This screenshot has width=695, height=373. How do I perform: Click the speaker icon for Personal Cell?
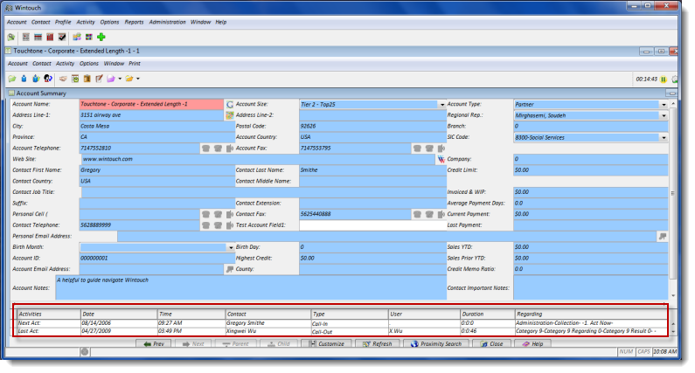point(230,214)
